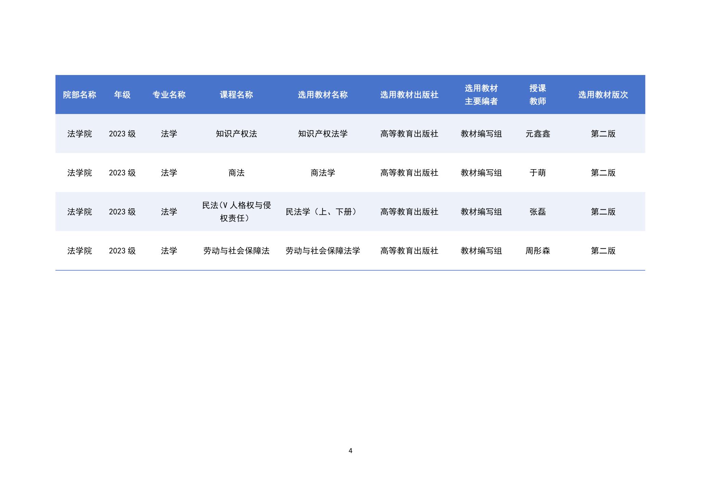Click 高等教育出版社 in 商法 row
Screen dimensions: 701x496
click(409, 173)
